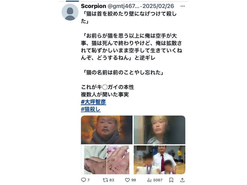
Task: Open the Scorpion display name profile
Action: 93,6
